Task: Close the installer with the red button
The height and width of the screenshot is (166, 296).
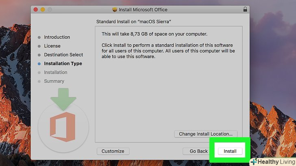Action: 35,9
